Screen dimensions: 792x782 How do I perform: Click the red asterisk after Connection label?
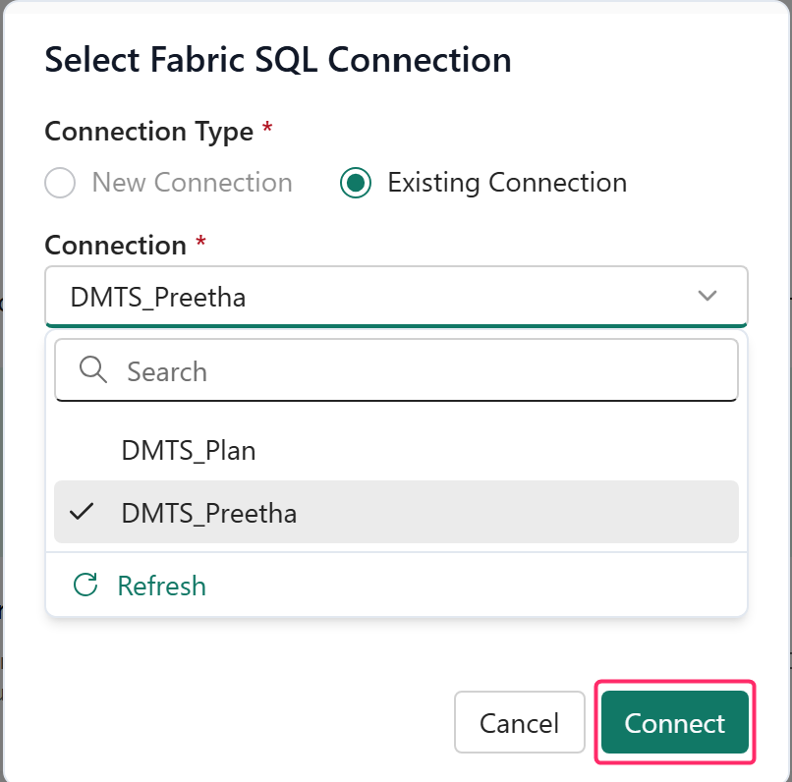[x=200, y=243]
